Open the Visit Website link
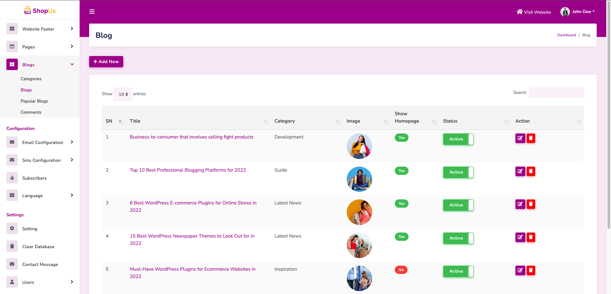 534,12
